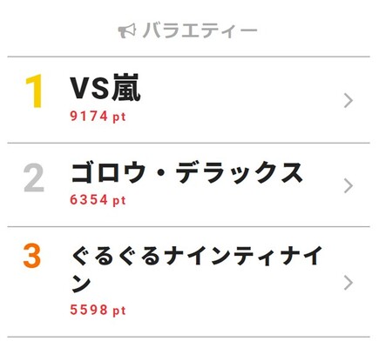This screenshot has width=379, height=348.
Task: Select the 5598 pt score label
Action: pos(98,310)
